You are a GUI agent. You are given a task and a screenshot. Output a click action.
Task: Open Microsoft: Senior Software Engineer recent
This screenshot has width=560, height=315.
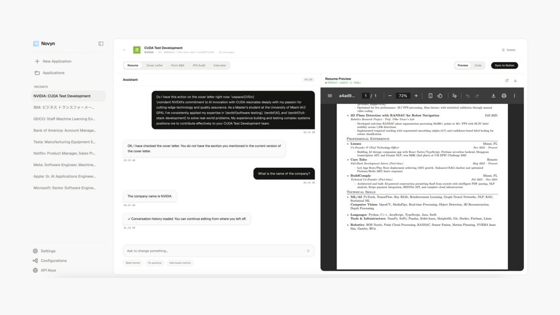pyautogui.click(x=69, y=188)
